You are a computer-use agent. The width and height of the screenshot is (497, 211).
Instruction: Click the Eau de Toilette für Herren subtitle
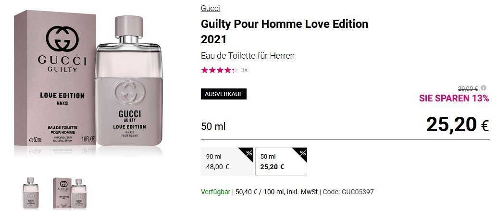pyautogui.click(x=248, y=56)
